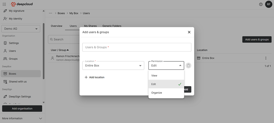Delete location row with trash icon
This screenshot has width=274, height=123.
pyautogui.click(x=188, y=66)
